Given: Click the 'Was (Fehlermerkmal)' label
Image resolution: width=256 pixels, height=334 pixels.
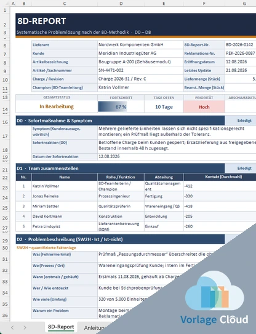Looking at the screenshot, I should (65, 256).
